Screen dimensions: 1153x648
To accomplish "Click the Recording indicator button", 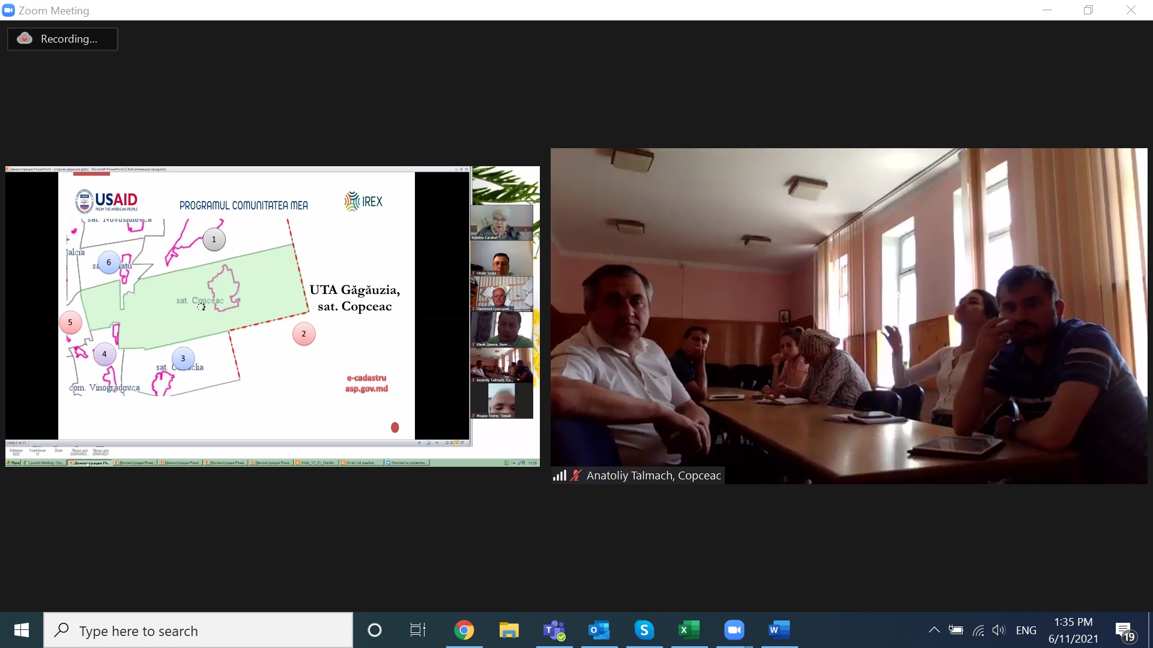I will 62,39.
